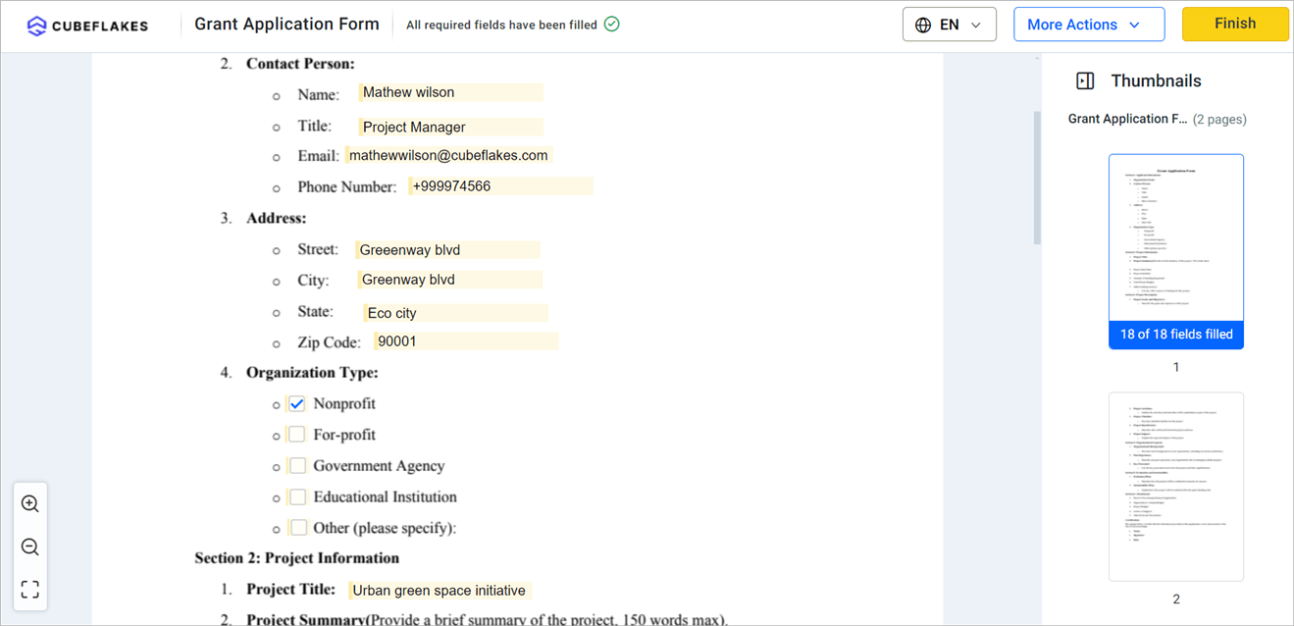Check the Other (please specify) checkbox
Screen dimensions: 1294x626
297,528
